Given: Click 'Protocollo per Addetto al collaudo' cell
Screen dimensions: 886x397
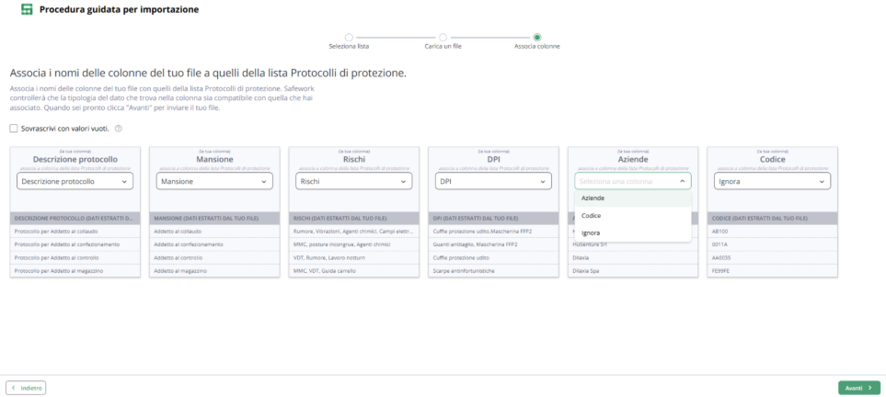Looking at the screenshot, I should tap(75, 231).
